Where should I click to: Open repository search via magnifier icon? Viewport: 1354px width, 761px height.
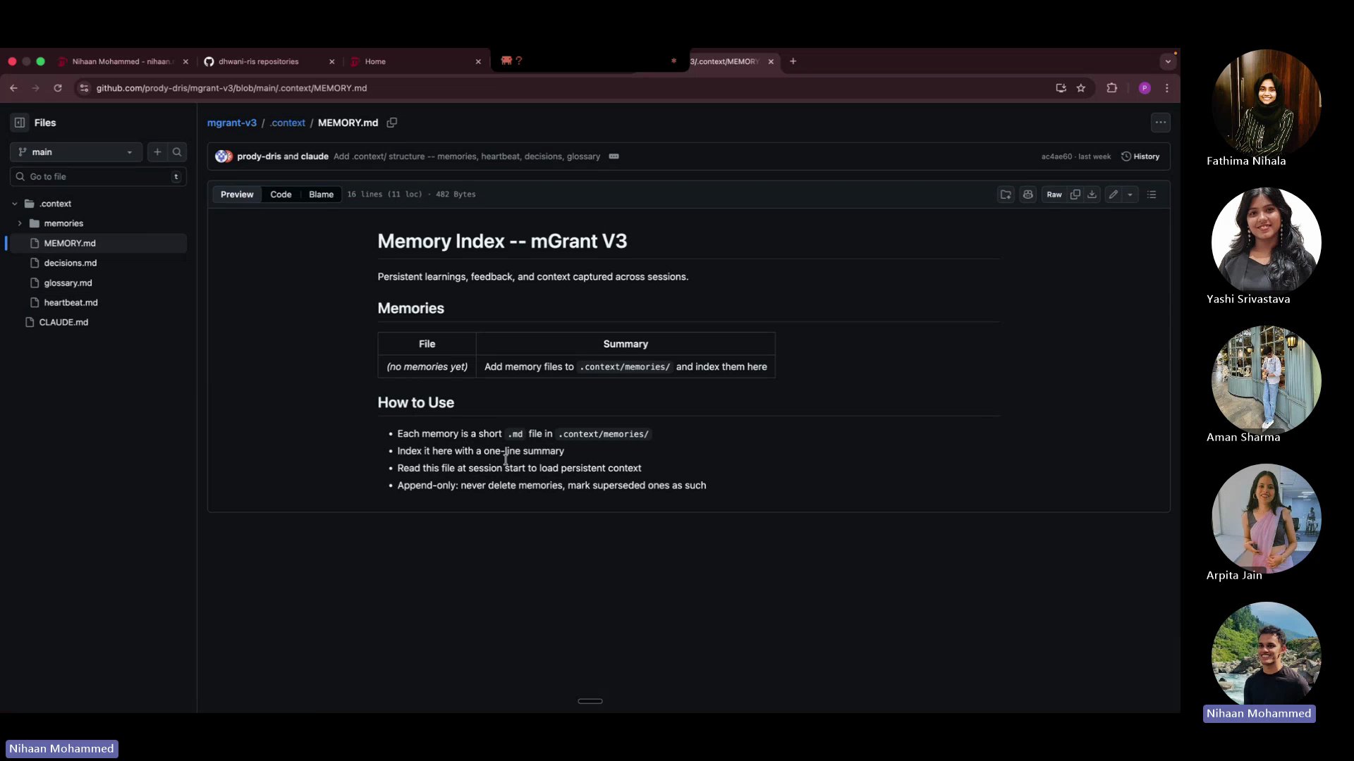tap(177, 151)
